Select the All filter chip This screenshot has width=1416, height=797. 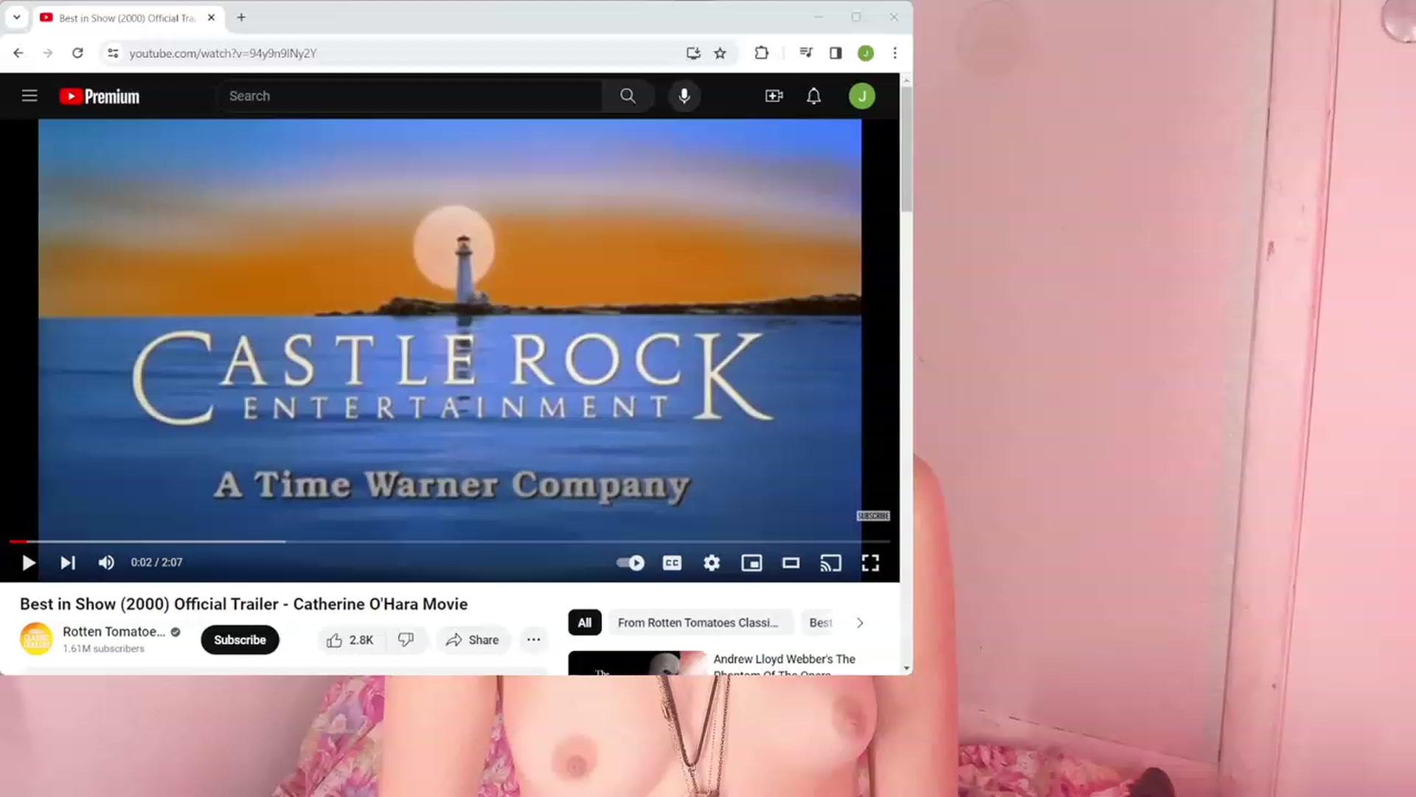pyautogui.click(x=585, y=623)
